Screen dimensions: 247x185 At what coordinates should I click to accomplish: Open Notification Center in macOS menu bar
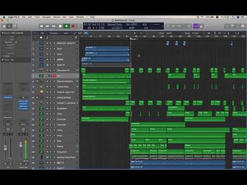pos(242,17)
